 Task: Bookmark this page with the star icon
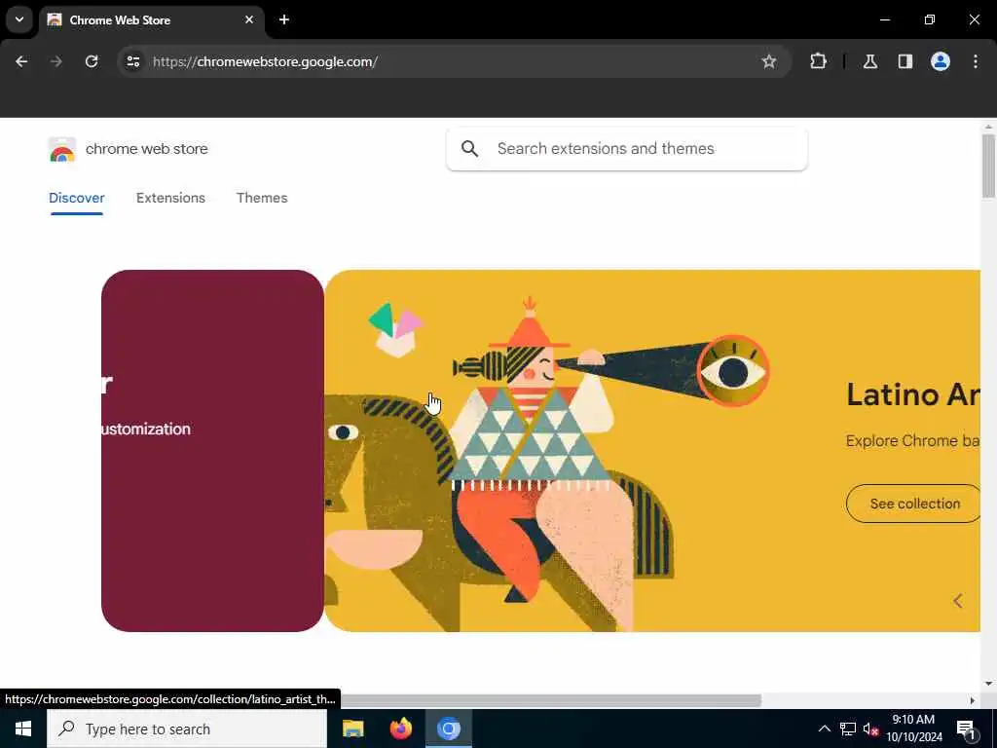coord(769,61)
